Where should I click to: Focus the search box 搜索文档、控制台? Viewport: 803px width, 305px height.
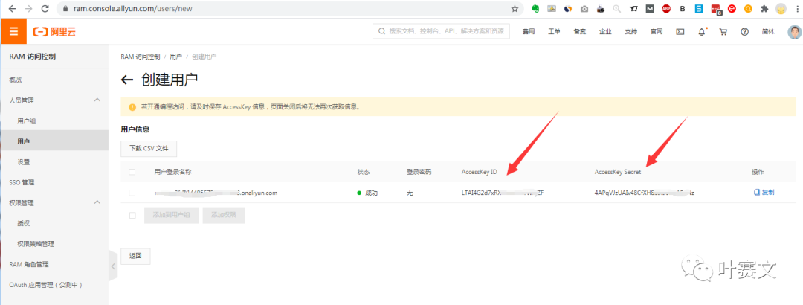(442, 31)
